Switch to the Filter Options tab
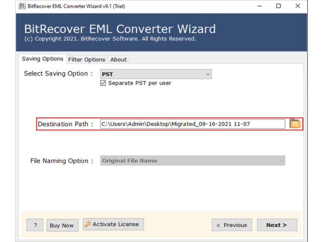This screenshot has width=323, height=242. point(87,59)
